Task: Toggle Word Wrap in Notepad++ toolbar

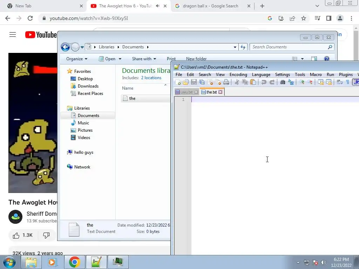Action: (339, 82)
